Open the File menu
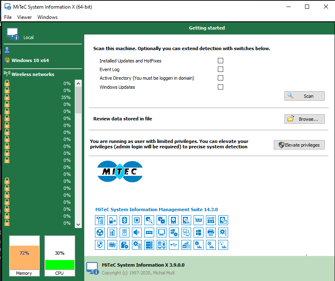The height and width of the screenshot is (281, 335). 8,17
